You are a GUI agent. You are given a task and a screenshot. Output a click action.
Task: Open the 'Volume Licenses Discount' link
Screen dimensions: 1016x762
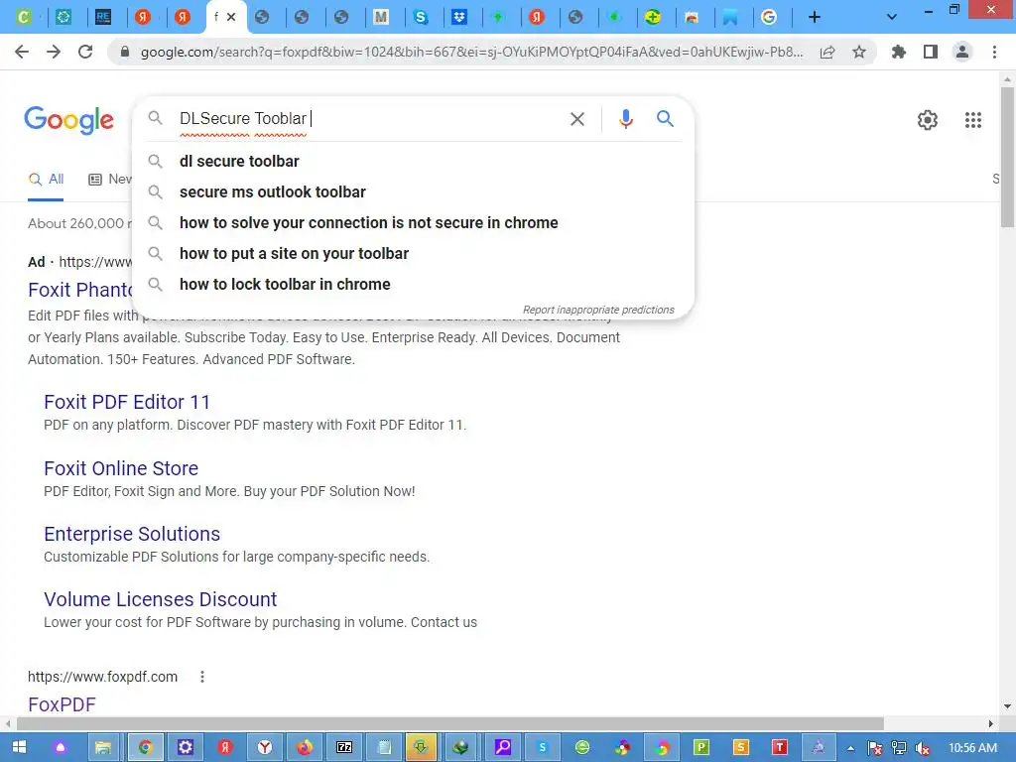160,598
